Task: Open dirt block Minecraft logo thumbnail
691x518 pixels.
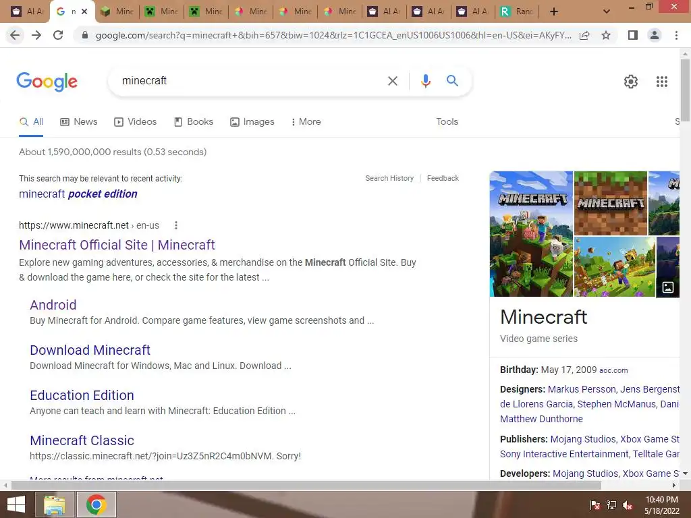Action: 610,203
